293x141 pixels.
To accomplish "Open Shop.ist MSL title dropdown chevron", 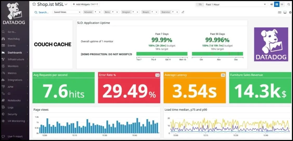I will click(66, 4).
